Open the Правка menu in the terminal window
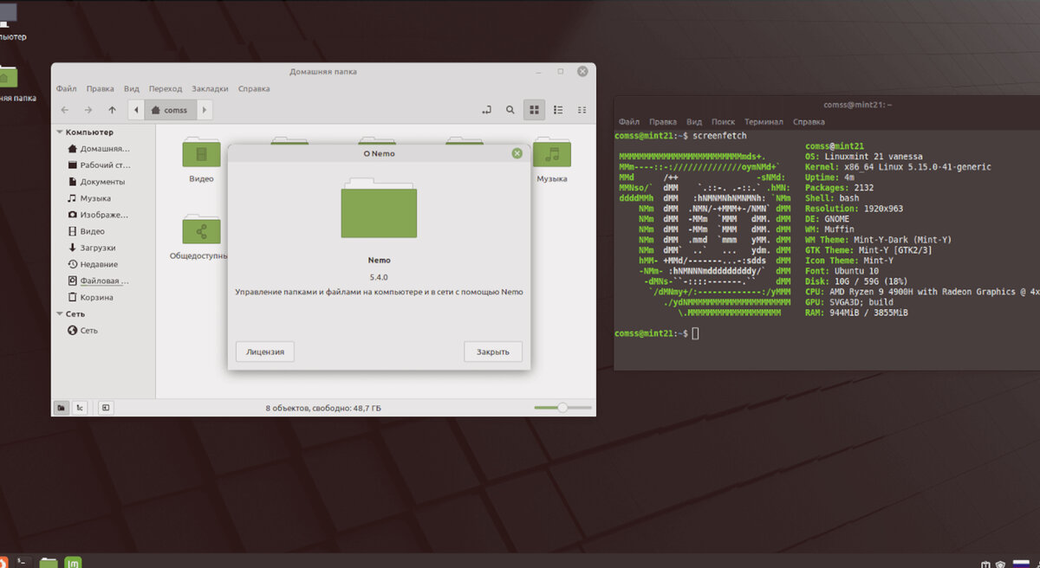This screenshot has width=1040, height=568. pos(663,122)
